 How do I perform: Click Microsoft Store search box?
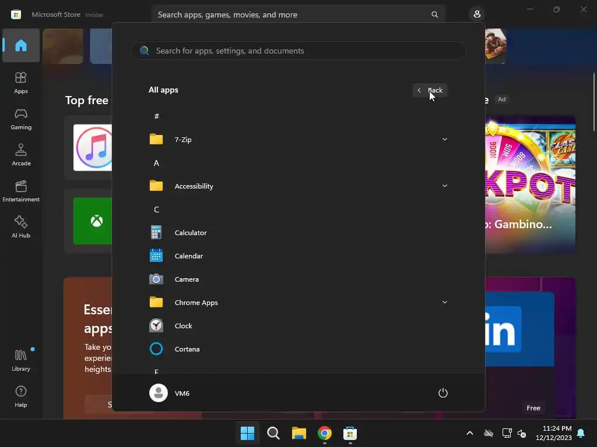pos(298,15)
